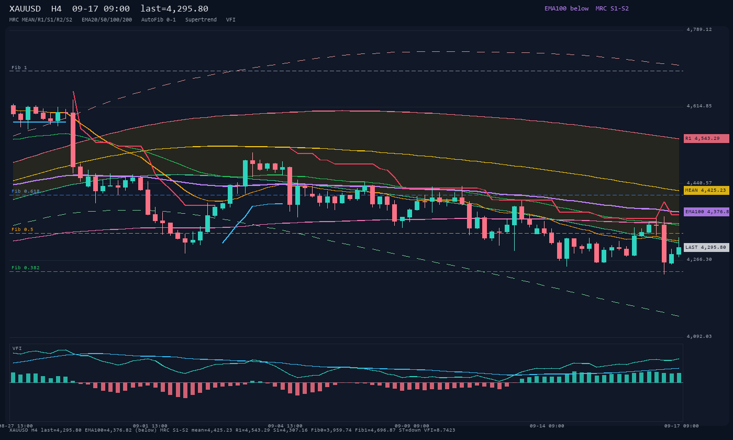The height and width of the screenshot is (440, 733).
Task: Click the 4,092.03 price axis label
Action: [699, 336]
